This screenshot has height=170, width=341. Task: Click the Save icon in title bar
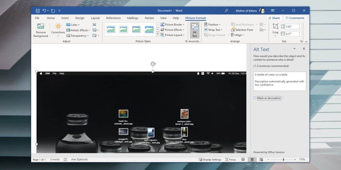38,11
